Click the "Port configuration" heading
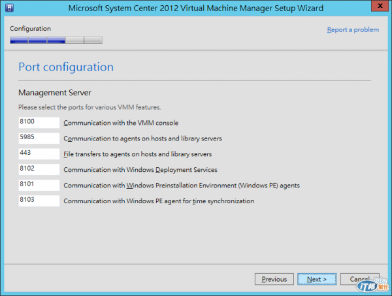The height and width of the screenshot is (296, 392). pos(65,67)
